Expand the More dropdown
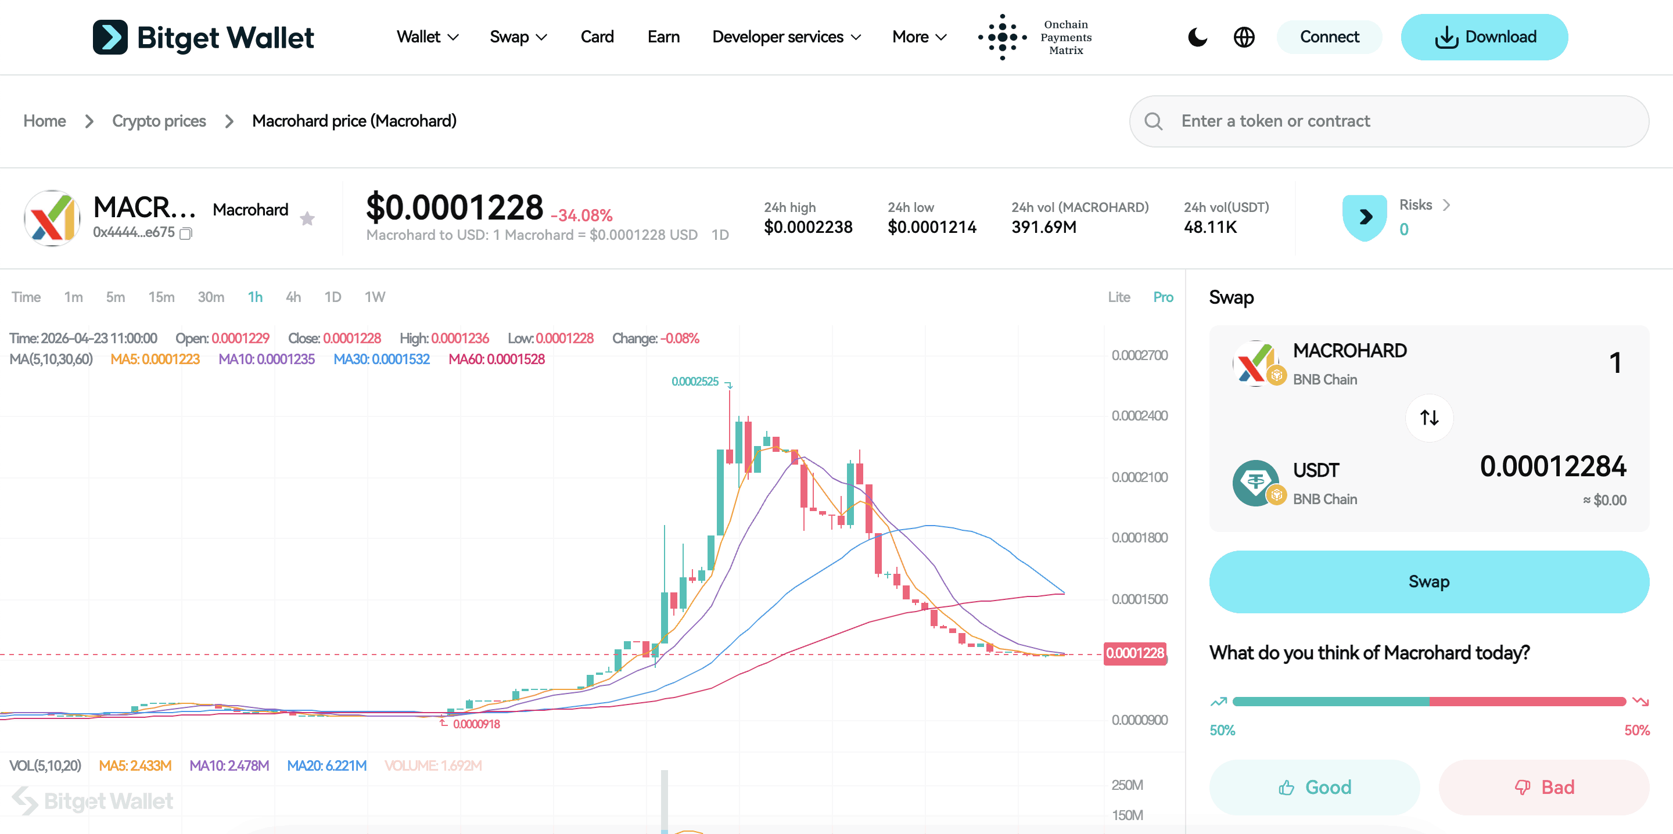This screenshot has height=834, width=1673. pyautogui.click(x=918, y=37)
